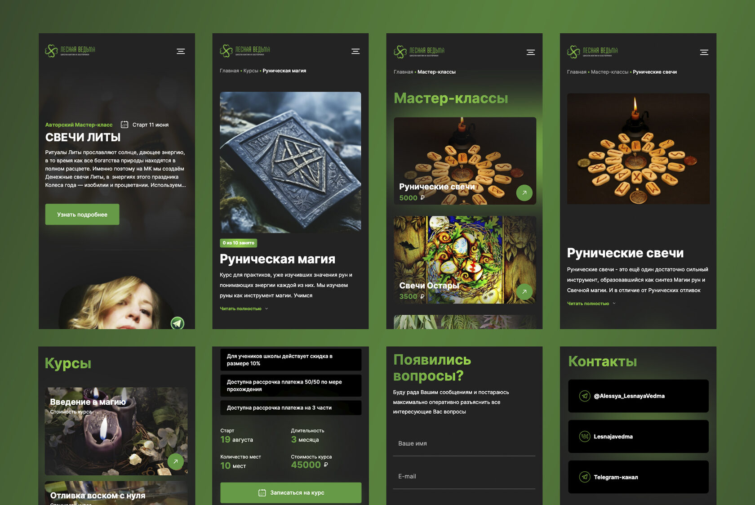This screenshot has height=505, width=755.
Task: Open Lesnajavedma VK contact
Action: coord(638,437)
